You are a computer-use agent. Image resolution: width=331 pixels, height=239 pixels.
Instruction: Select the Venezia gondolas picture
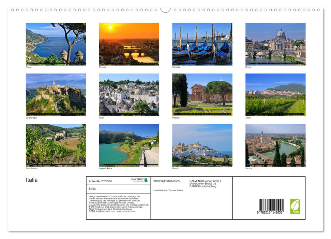[x=202, y=44]
